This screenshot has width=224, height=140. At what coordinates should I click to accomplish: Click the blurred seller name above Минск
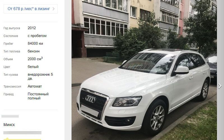[x=10, y=116]
